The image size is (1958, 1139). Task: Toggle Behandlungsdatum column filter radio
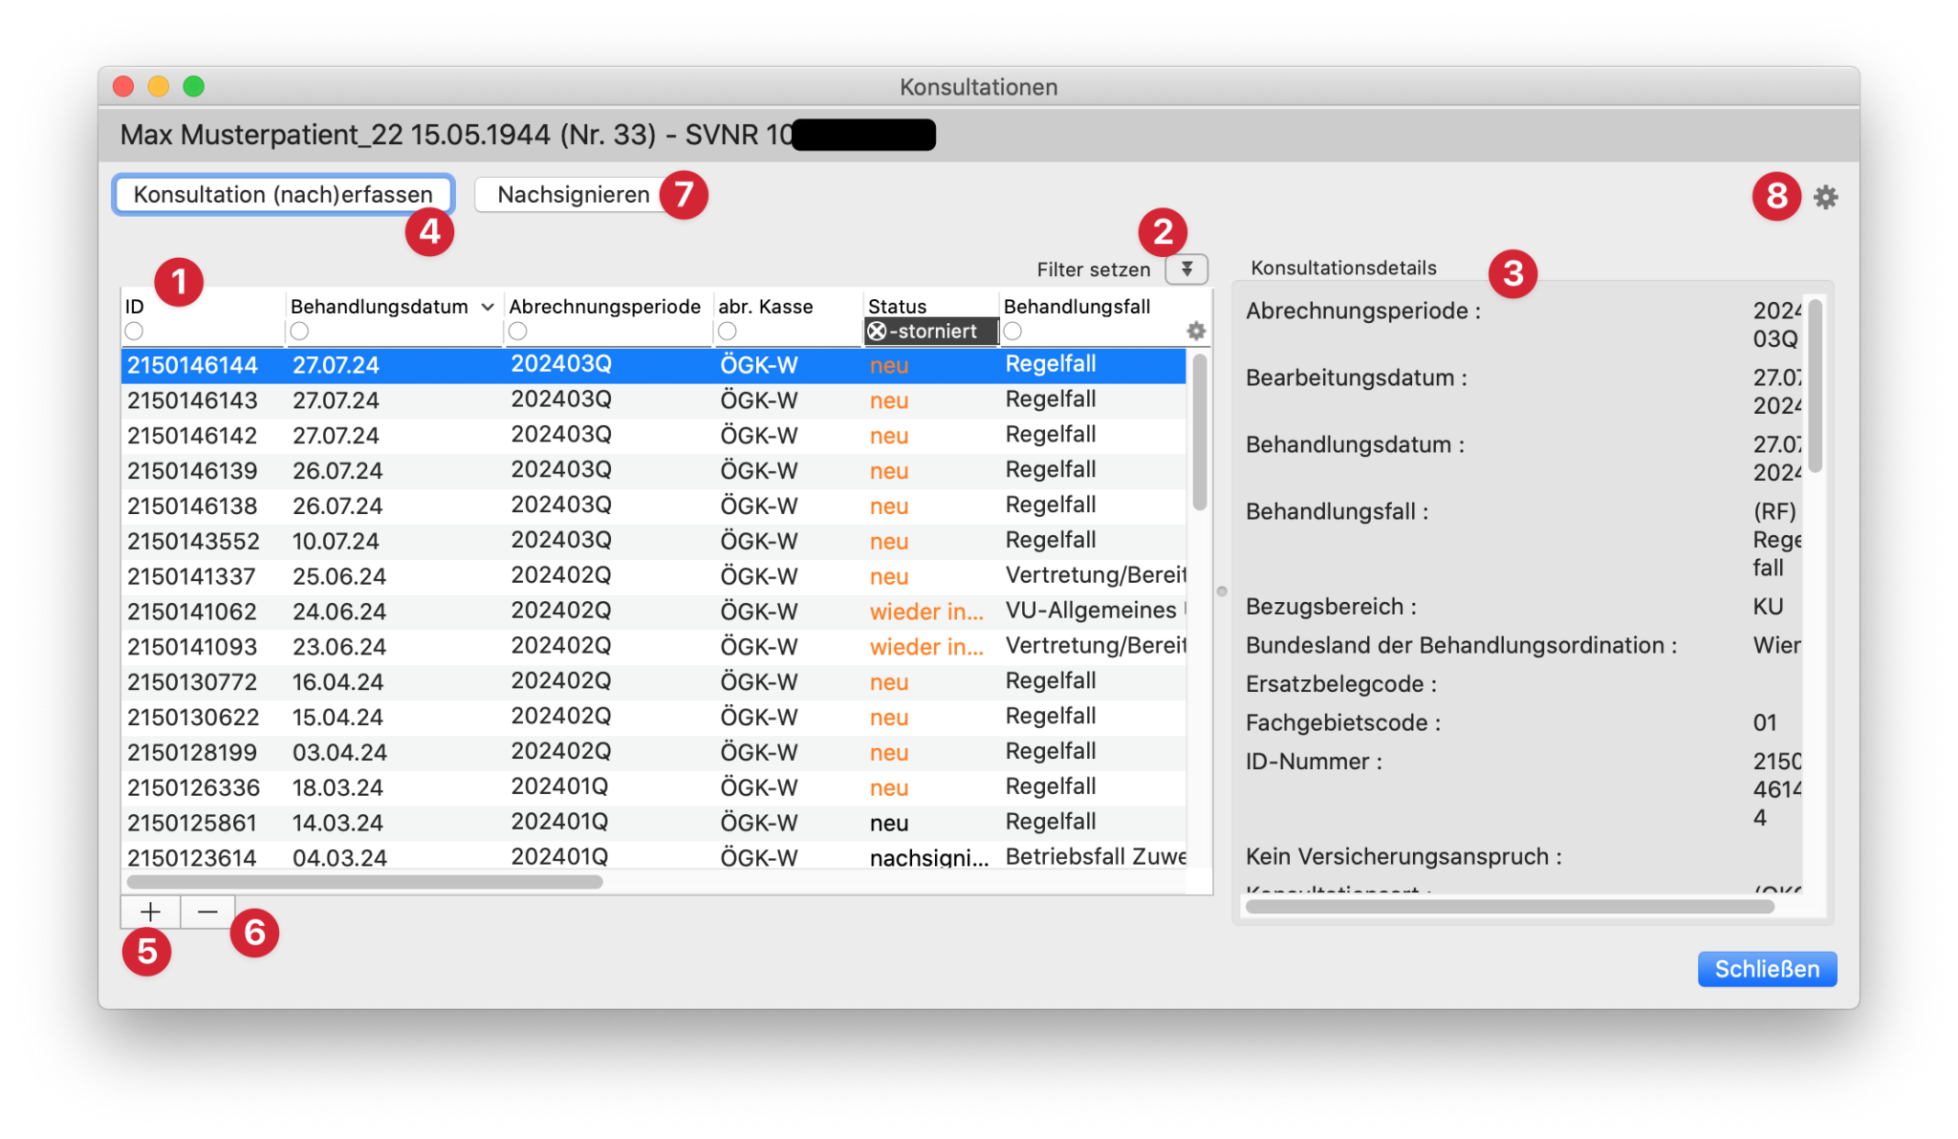pos(299,331)
